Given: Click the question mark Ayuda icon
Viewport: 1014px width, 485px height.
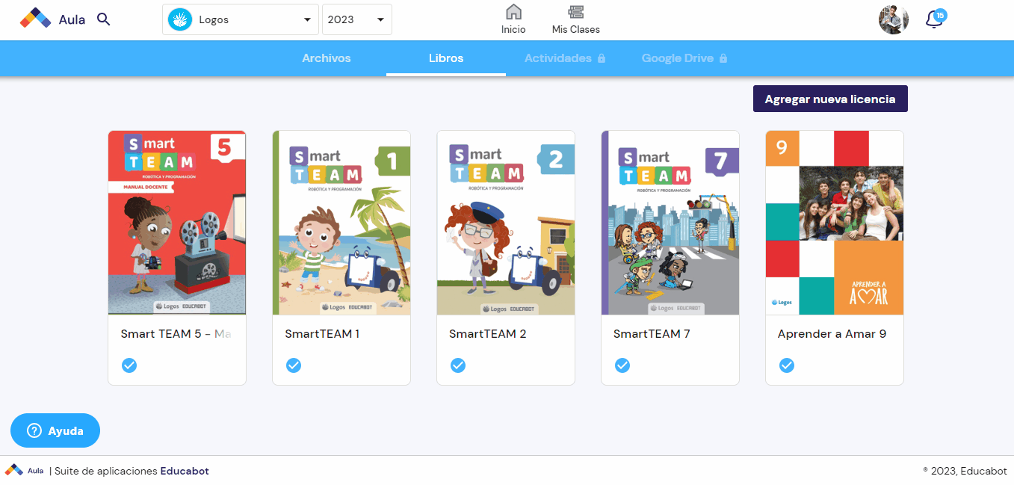Looking at the screenshot, I should point(34,430).
